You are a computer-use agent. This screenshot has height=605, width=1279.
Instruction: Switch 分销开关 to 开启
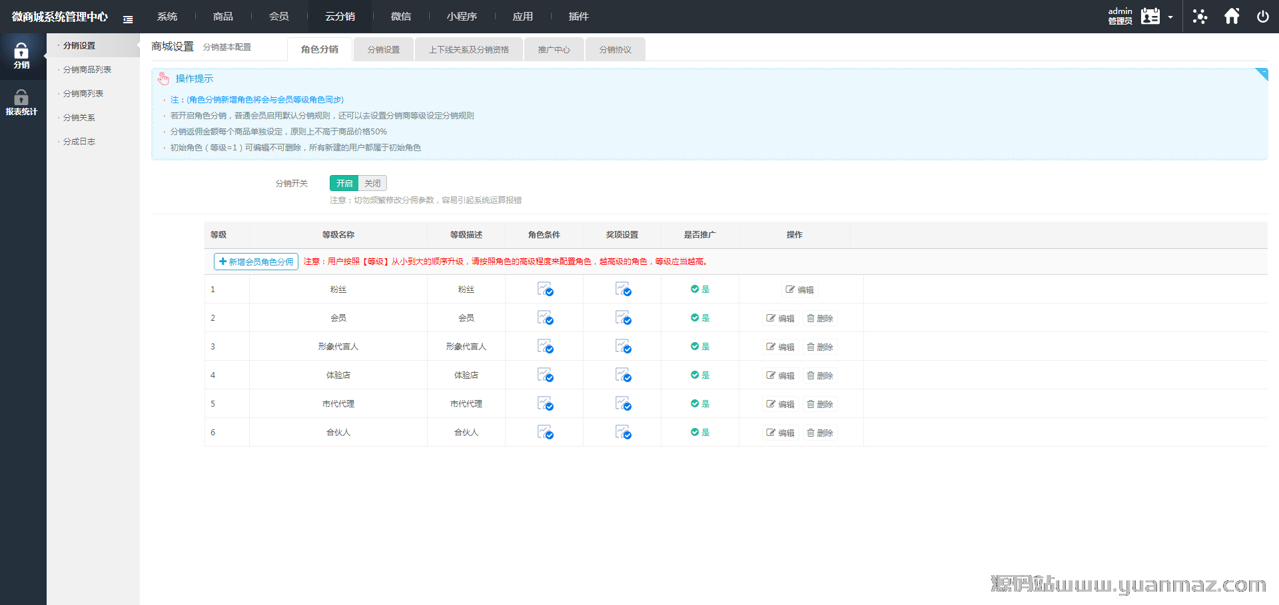pyautogui.click(x=344, y=184)
